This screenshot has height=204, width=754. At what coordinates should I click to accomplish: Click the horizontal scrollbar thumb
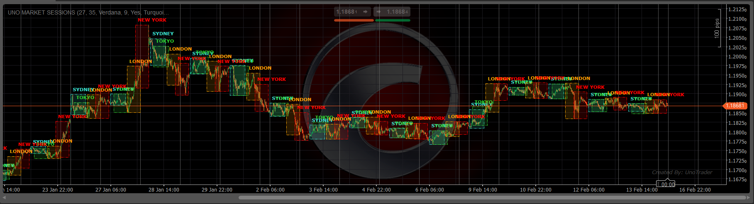tap(493, 198)
